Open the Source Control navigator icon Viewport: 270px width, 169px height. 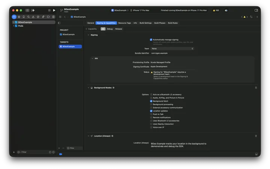point(19,17)
